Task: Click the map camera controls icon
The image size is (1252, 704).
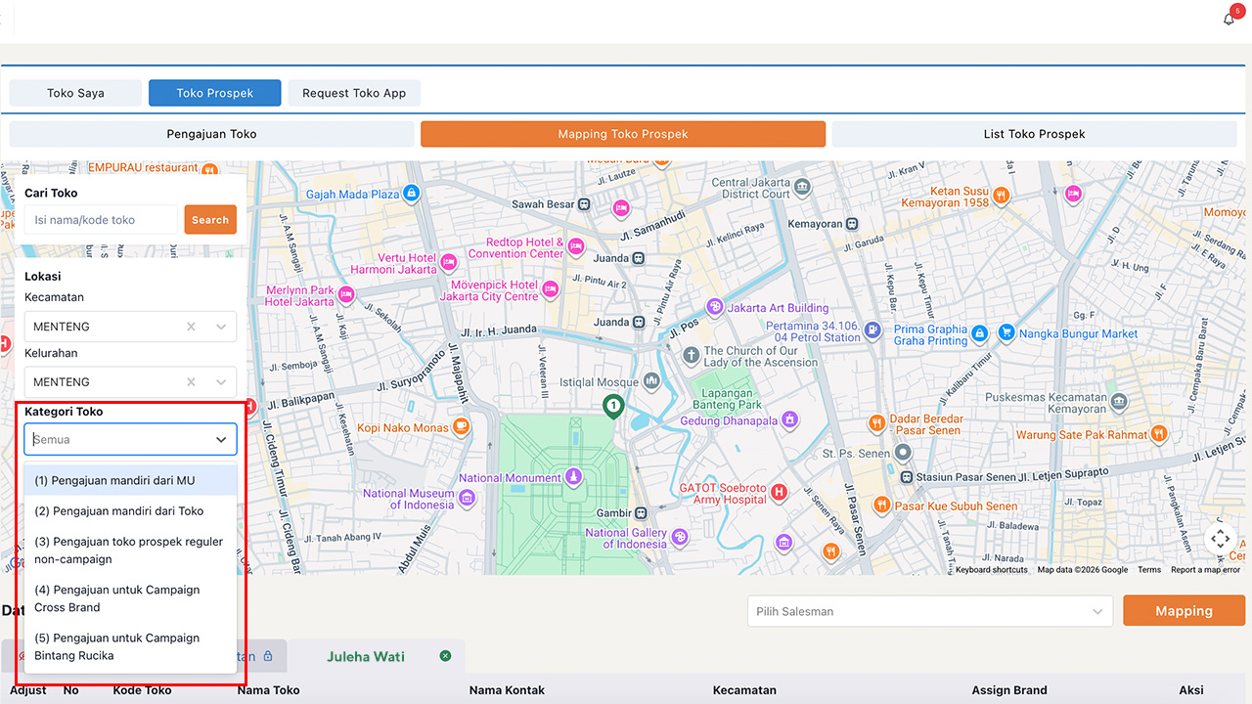Action: [x=1220, y=539]
